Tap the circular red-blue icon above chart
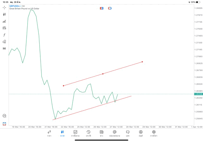The width and height of the screenshot is (203, 142). pos(110,8)
